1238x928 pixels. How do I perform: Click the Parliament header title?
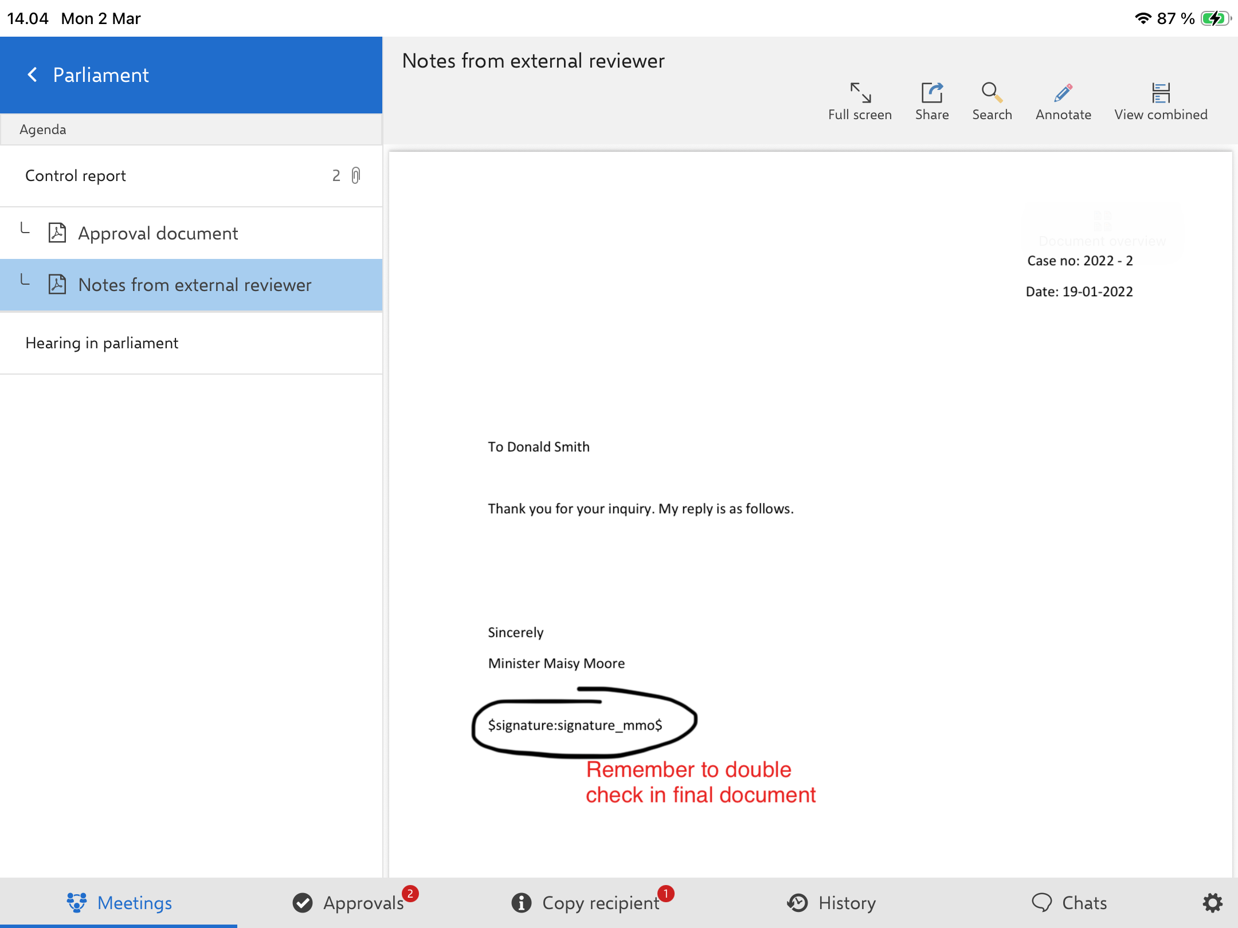point(101,75)
